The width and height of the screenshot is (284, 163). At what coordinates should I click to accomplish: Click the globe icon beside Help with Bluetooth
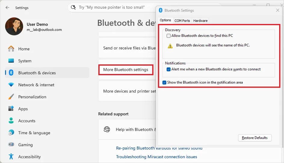pyautogui.click(x=107, y=129)
